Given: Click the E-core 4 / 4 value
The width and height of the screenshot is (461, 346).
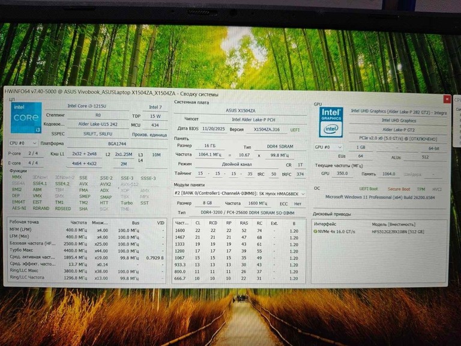Looking at the screenshot, I should tap(33, 163).
